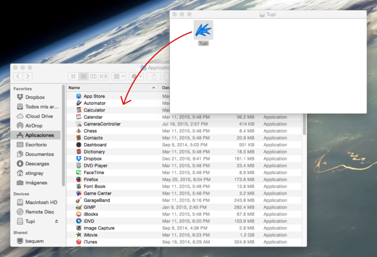Click the Share toolbar icon
Image resolution: width=377 pixels, height=257 pixels.
pyautogui.click(x=155, y=76)
